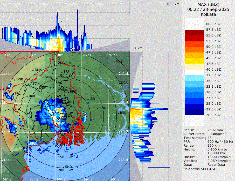The height and width of the screenshot is (181, 235).
Task: Click the 18.0 km height label
Action: [173, 4]
